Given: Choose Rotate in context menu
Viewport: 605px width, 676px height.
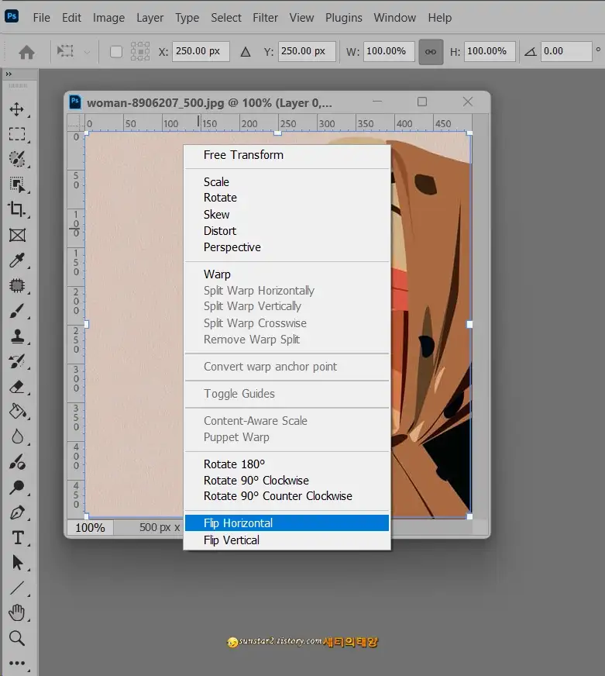Looking at the screenshot, I should click(x=287, y=198).
